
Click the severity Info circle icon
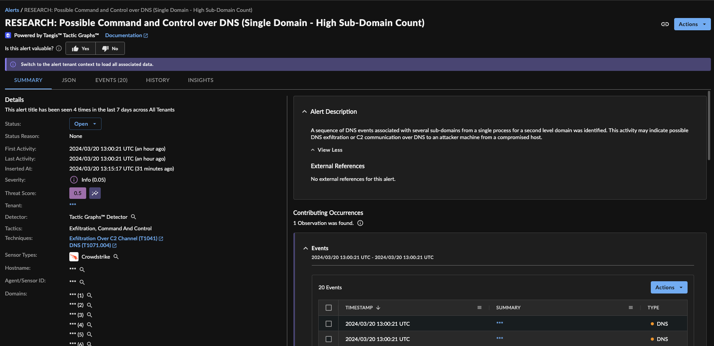(74, 180)
